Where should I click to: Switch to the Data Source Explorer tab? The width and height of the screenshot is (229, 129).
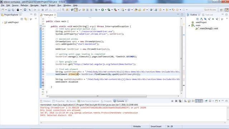(88, 101)
